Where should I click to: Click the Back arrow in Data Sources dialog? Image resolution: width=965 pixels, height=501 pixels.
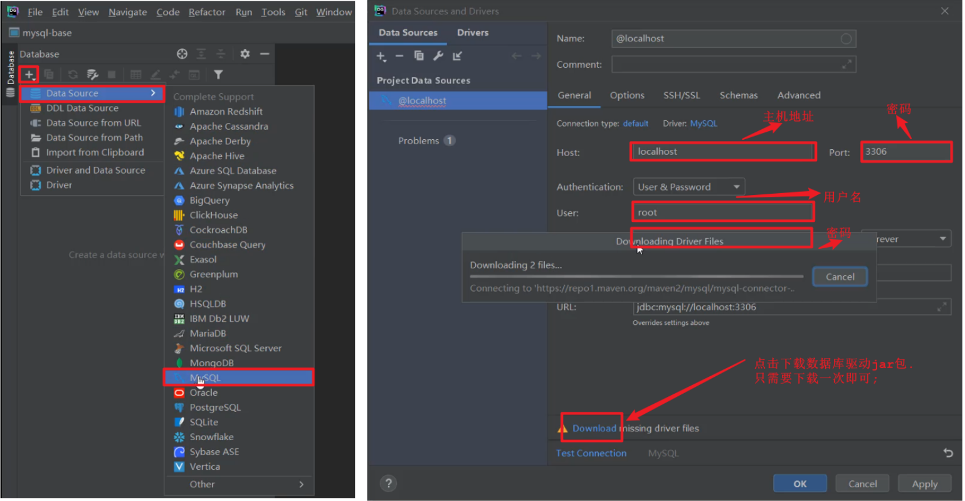[x=517, y=56]
